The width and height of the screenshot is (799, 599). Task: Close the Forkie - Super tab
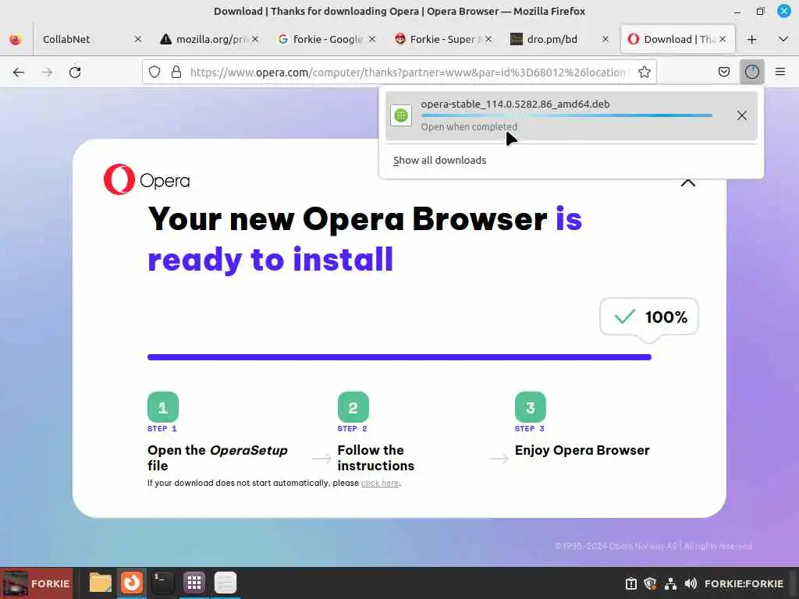(488, 39)
